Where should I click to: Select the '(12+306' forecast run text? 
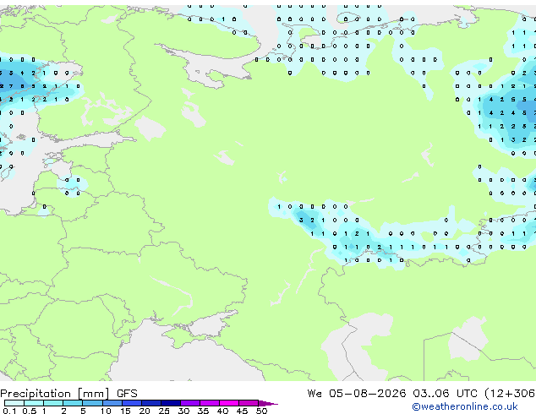510,393
